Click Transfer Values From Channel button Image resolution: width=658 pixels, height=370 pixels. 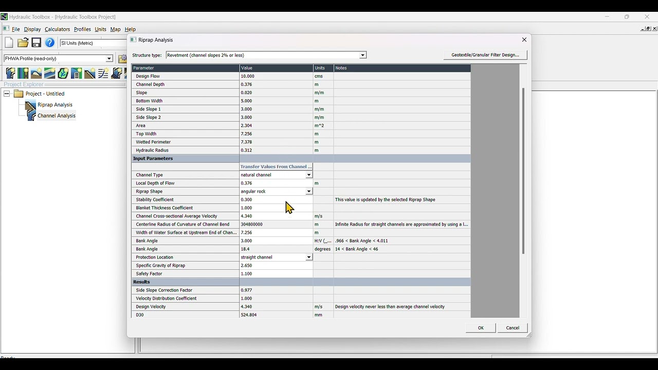[276, 166]
